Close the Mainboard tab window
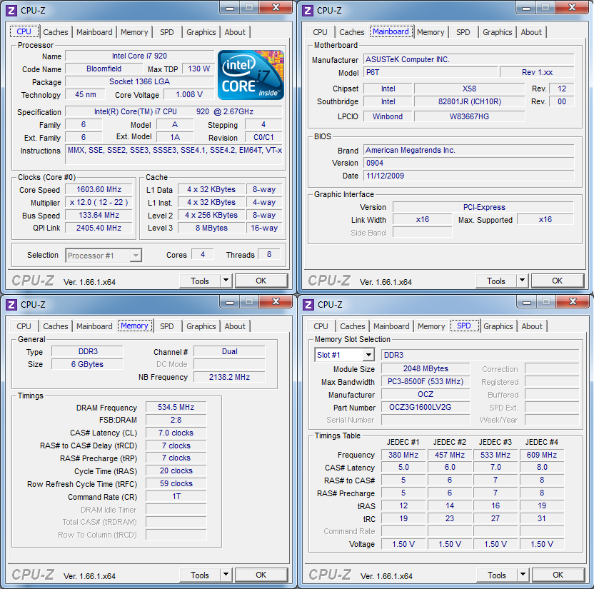 click(573, 8)
